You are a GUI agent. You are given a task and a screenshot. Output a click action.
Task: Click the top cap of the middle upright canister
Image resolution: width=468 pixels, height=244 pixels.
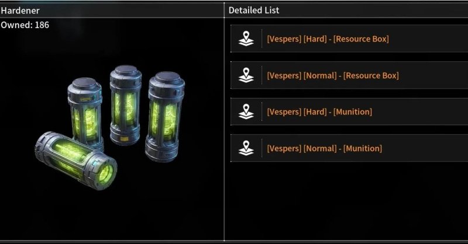point(126,70)
